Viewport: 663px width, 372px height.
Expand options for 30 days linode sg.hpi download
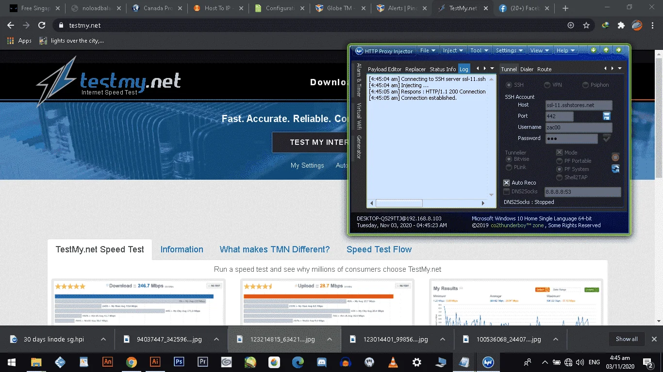click(103, 340)
